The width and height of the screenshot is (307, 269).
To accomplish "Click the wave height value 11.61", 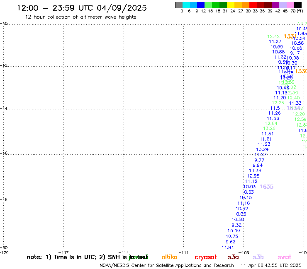I will [266, 139].
